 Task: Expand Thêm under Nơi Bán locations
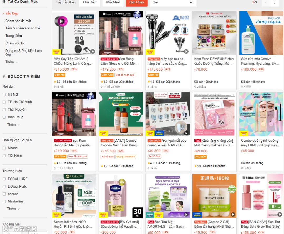coord(13,125)
